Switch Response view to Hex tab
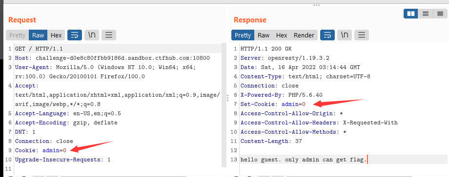Viewport: 449px width, 177px height. click(282, 35)
